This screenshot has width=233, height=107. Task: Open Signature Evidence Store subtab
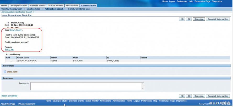click(x=79, y=9)
